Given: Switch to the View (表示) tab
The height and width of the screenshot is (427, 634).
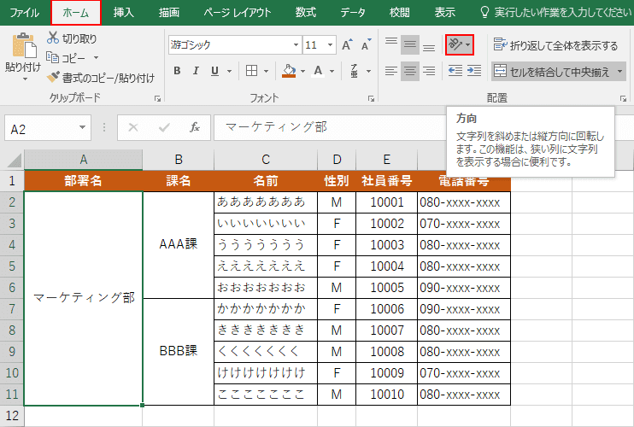Looking at the screenshot, I should point(445,13).
